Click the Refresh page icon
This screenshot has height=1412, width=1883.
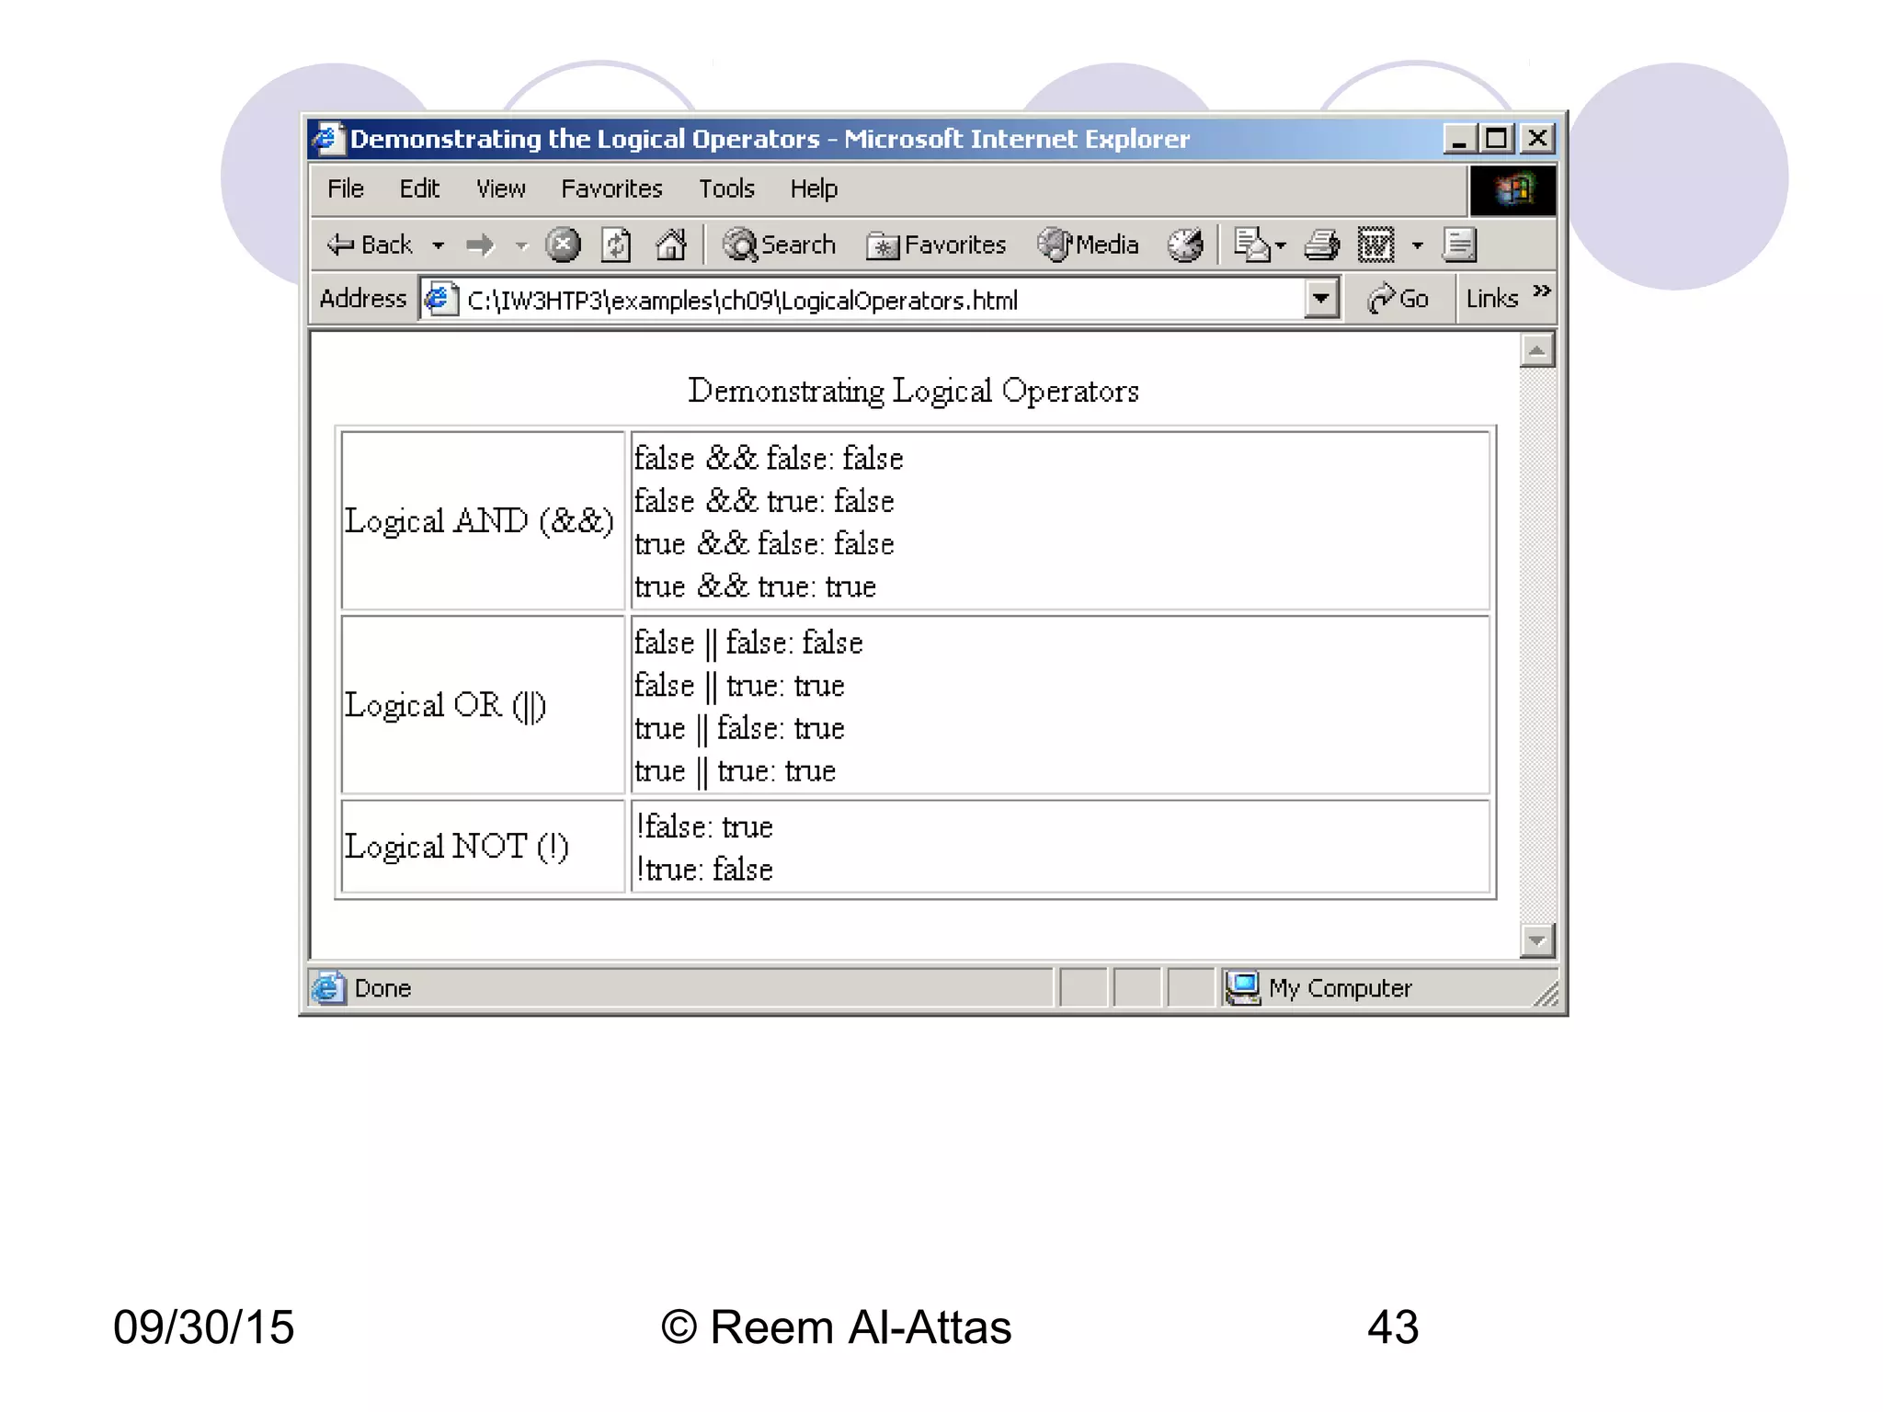pyautogui.click(x=616, y=245)
